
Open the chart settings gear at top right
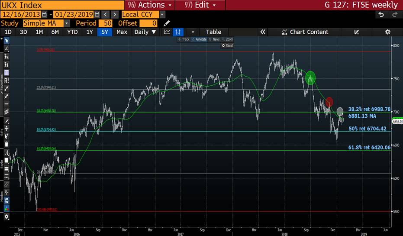point(387,32)
